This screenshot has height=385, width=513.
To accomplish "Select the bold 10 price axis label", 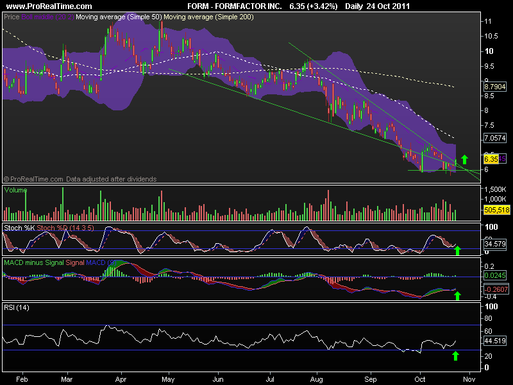I will pyautogui.click(x=489, y=51).
